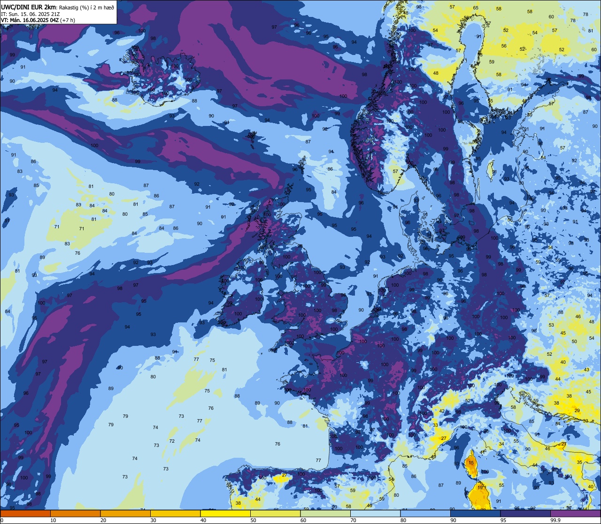Click the darkest orange legend swatch below 10
601x524 pixels.
[x=25, y=513]
